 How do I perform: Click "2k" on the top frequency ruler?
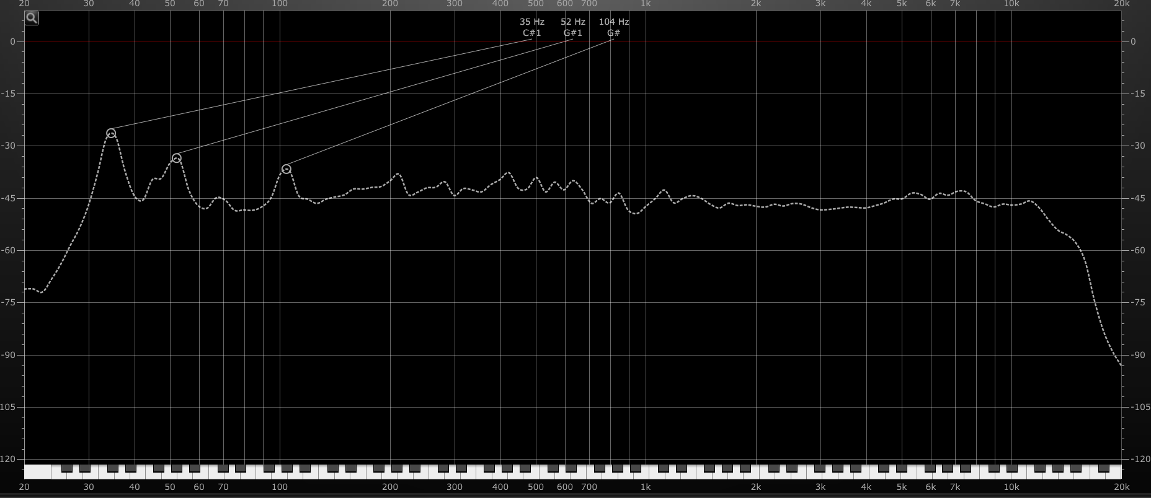click(756, 4)
